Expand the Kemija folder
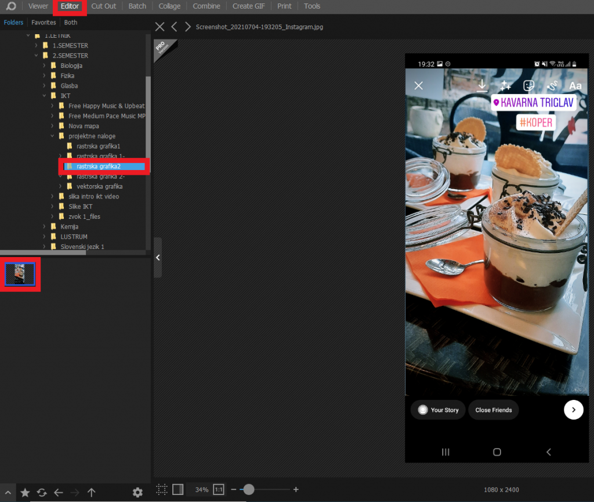The image size is (594, 502). [44, 226]
